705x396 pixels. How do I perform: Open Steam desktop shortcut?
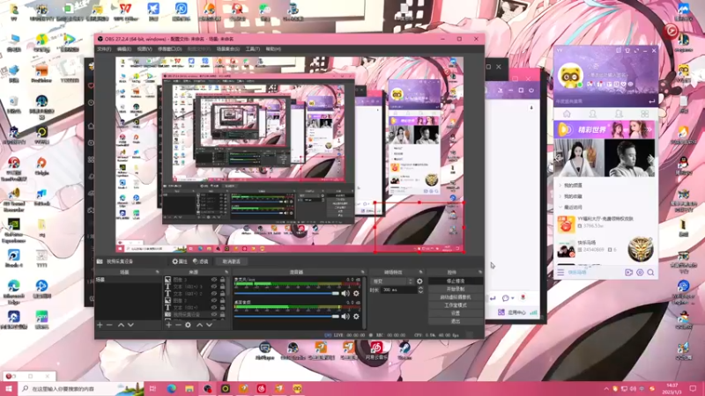404,350
